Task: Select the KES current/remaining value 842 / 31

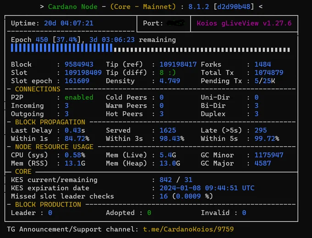Action: pos(176,180)
